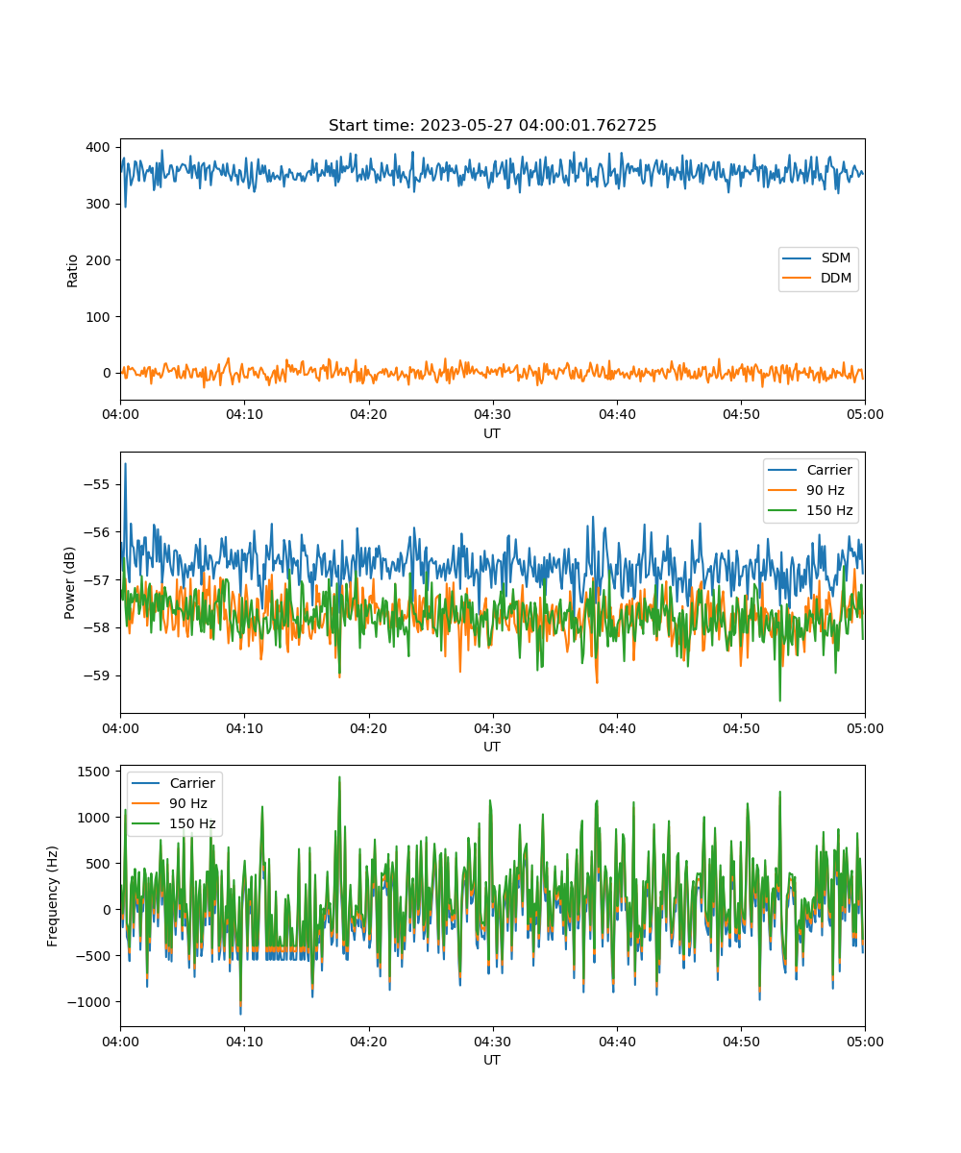Select the SDM legend label
The height and width of the screenshot is (1153, 961).
coord(835,258)
